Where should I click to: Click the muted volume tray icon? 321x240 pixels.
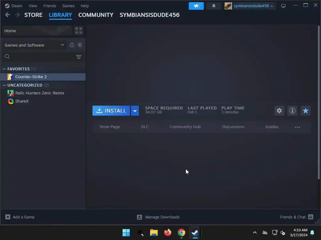[283, 232]
